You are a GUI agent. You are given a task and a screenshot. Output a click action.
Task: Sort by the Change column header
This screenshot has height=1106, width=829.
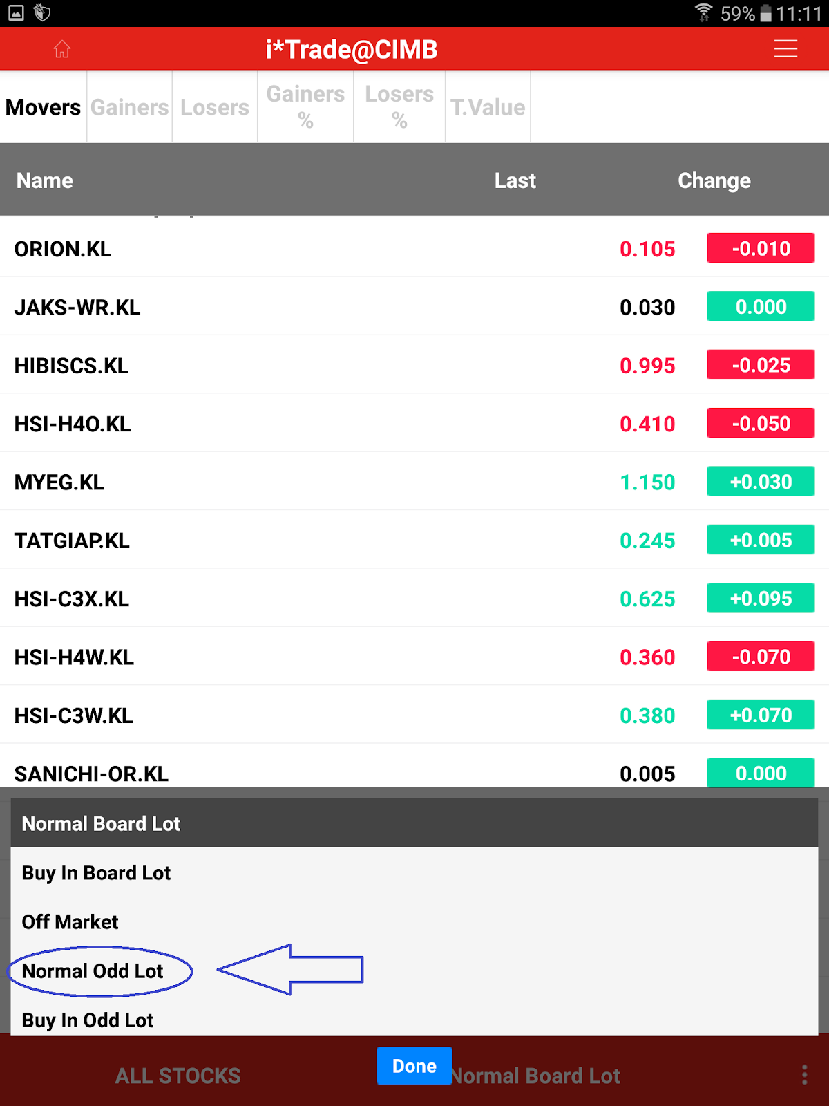point(714,180)
